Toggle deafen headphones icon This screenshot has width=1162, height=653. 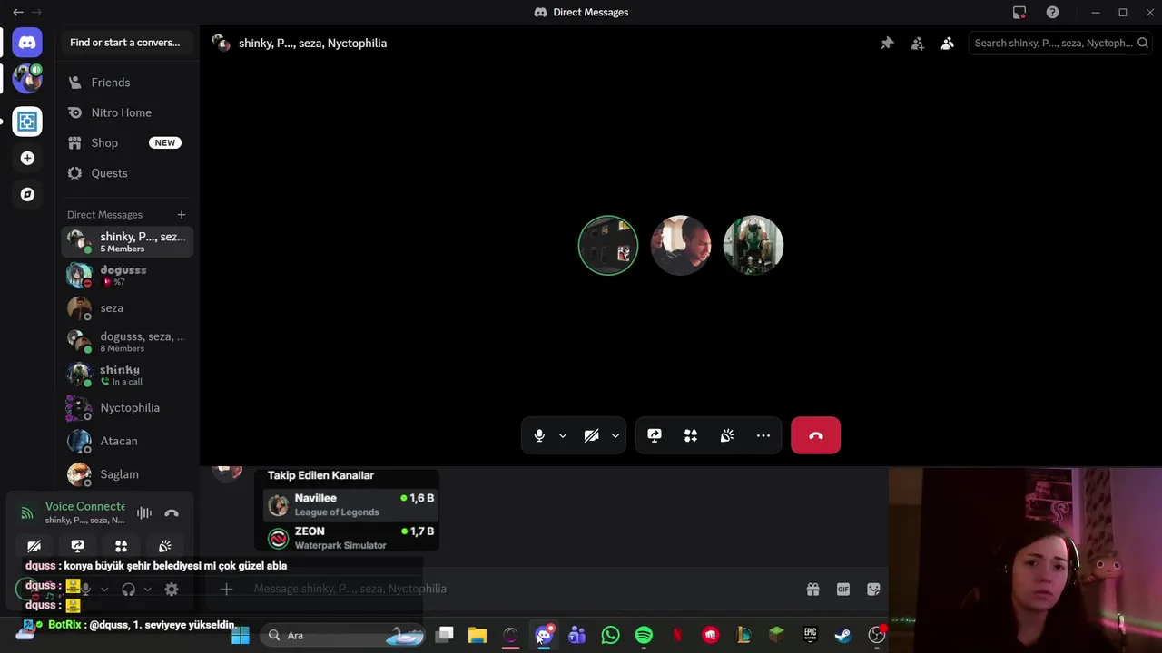(x=128, y=590)
